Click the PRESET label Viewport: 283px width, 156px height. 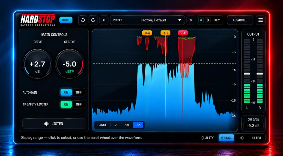coord(117,20)
